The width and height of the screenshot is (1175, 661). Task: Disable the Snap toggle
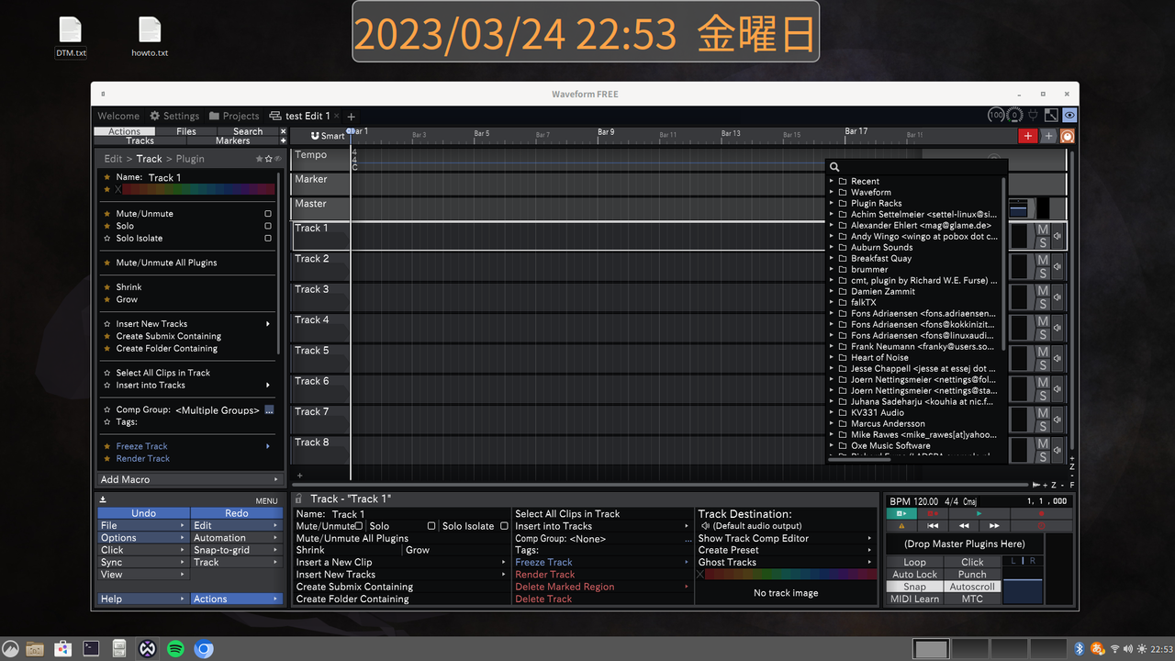(913, 586)
